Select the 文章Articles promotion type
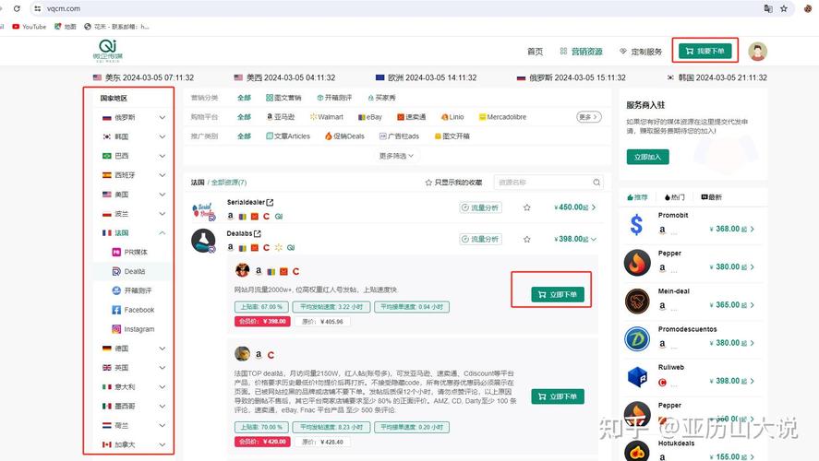 point(288,136)
